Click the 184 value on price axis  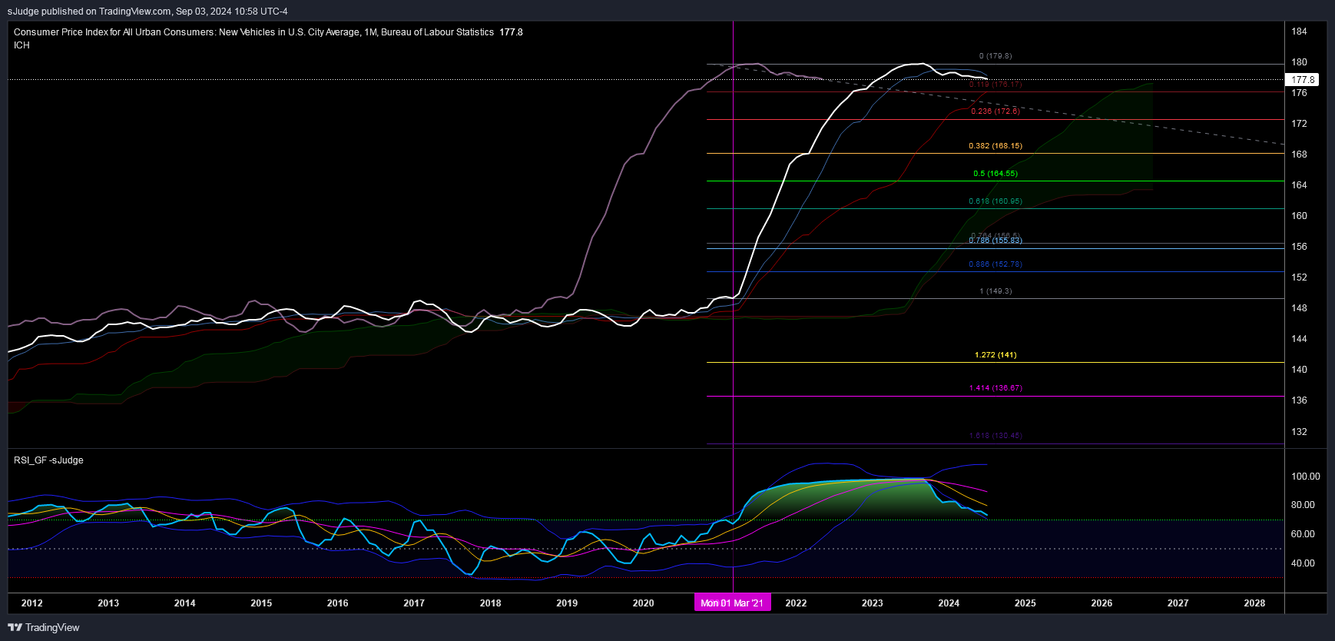(x=1299, y=32)
